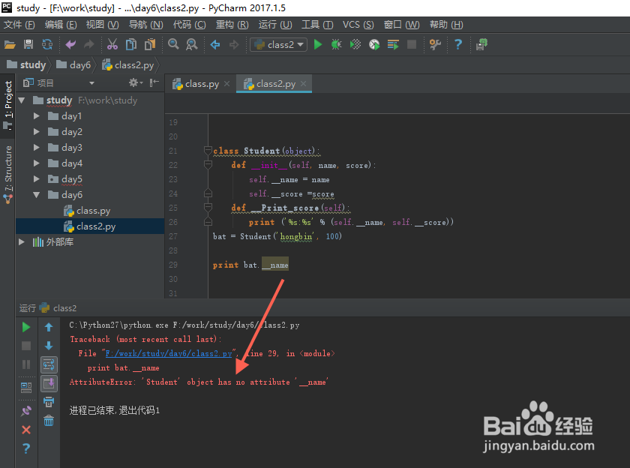630x468 pixels.
Task: Click the restore layout icon in Run panel
Action: click(26, 387)
